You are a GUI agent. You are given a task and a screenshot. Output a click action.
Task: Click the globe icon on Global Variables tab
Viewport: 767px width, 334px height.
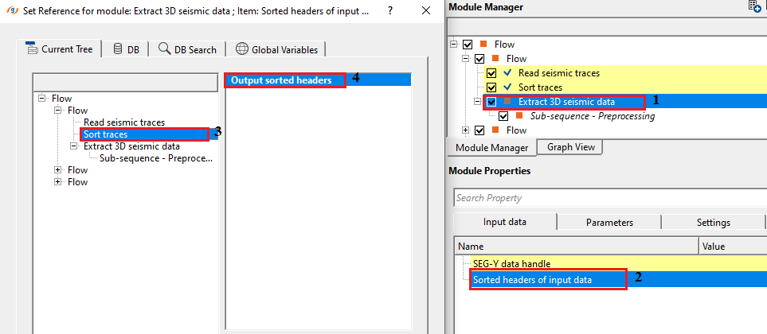pyautogui.click(x=241, y=49)
